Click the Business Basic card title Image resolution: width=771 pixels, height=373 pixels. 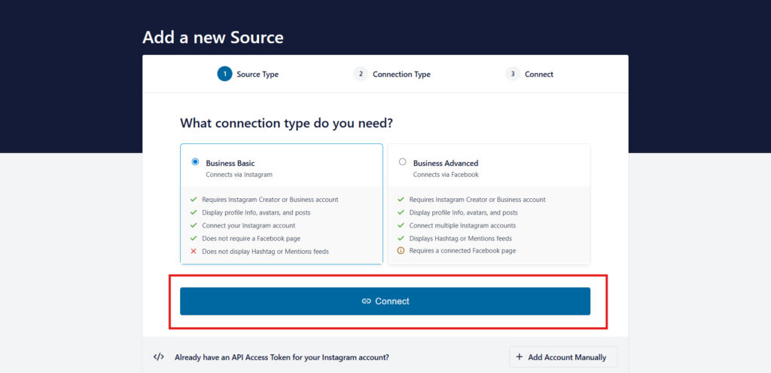230,164
